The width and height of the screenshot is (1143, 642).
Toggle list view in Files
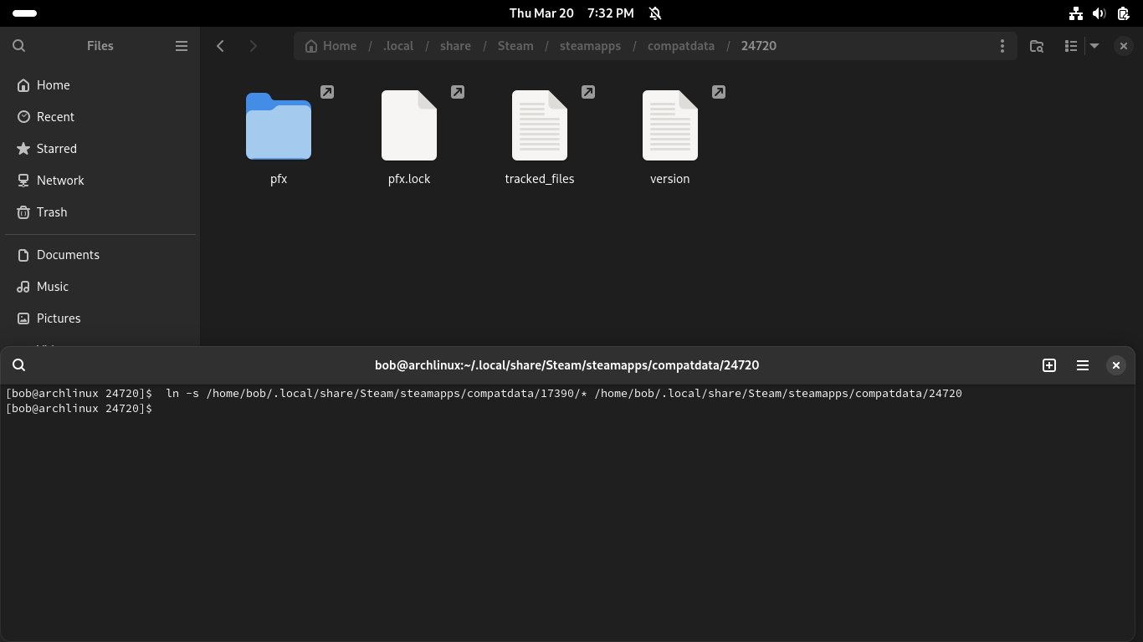point(1071,46)
